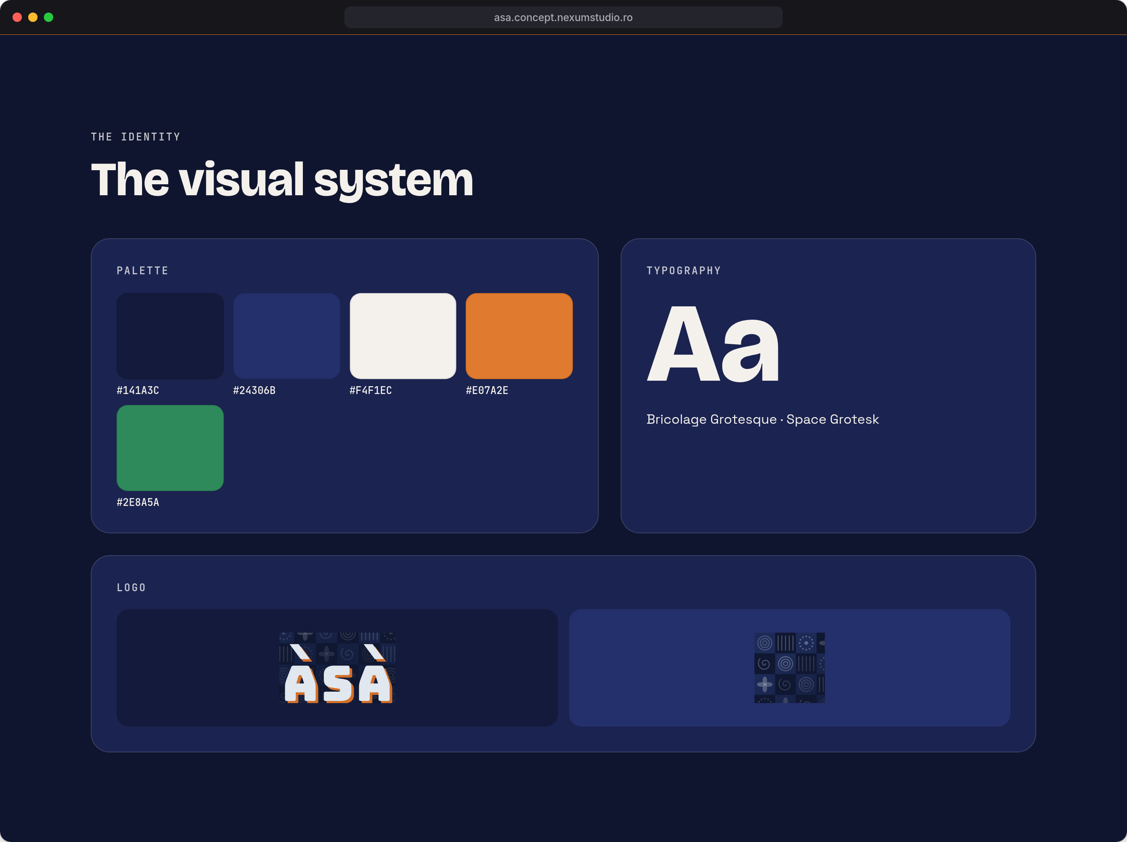The image size is (1127, 842).
Task: Close the window with red button
Action: 17,17
